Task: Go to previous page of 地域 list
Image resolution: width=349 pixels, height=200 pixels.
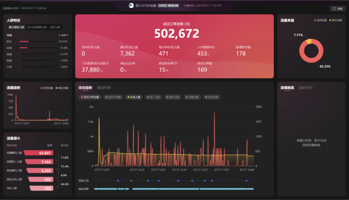Action: point(59,35)
